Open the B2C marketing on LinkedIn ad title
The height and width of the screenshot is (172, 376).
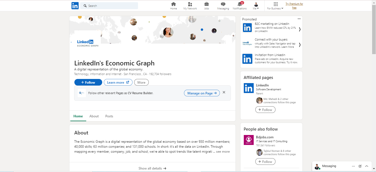272,24
